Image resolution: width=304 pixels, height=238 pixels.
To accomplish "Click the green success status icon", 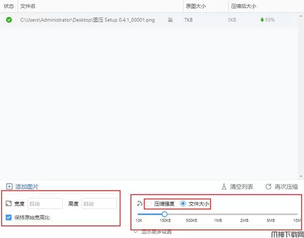I will (9, 20).
